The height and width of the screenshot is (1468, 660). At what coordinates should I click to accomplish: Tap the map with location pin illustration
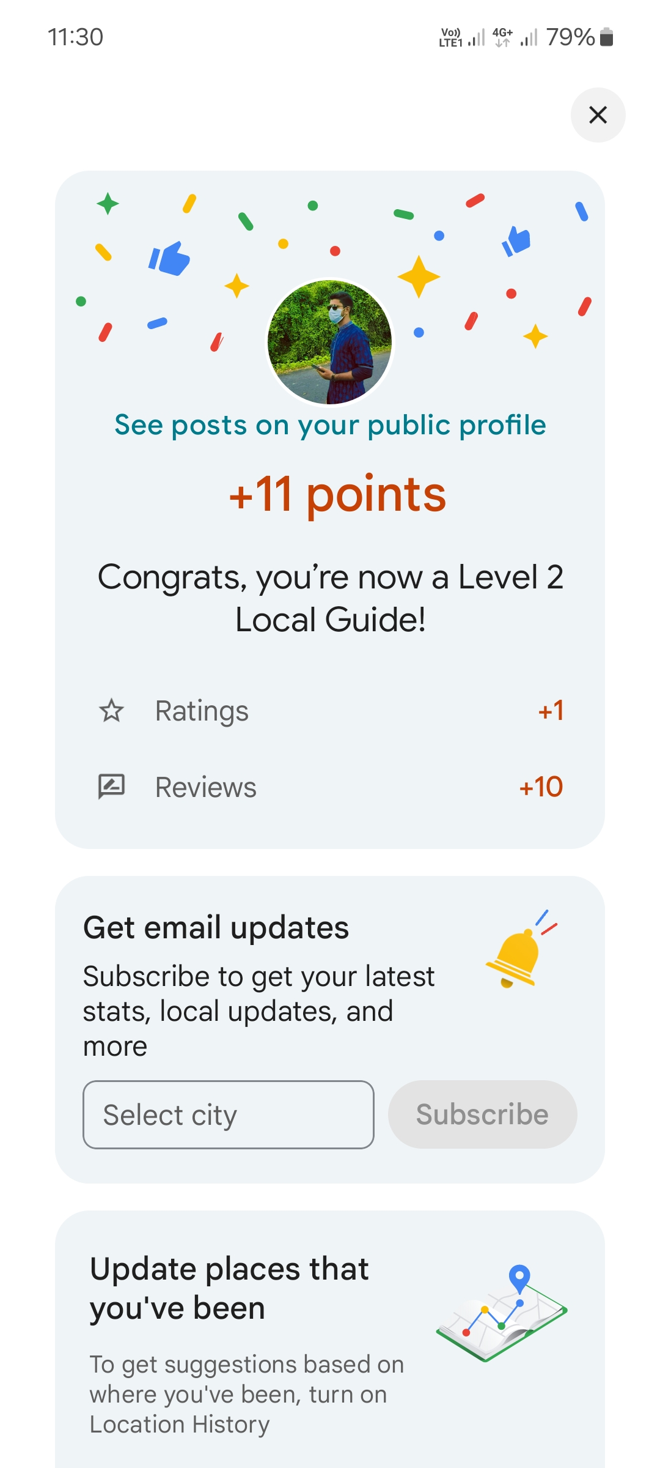502,1315
